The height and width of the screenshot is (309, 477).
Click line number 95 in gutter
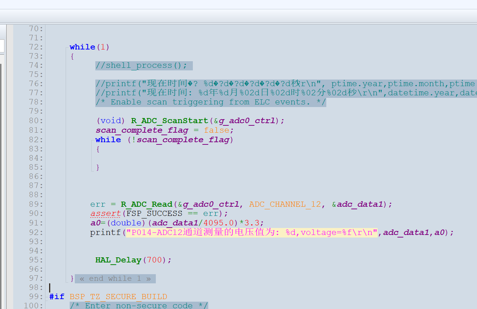[x=36, y=260]
